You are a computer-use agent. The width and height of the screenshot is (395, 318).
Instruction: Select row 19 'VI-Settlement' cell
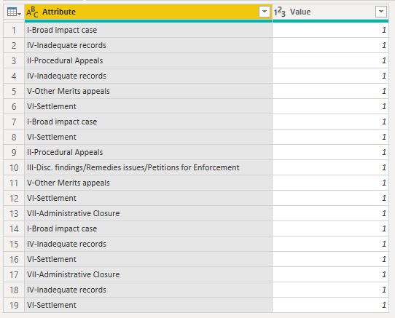coord(149,305)
